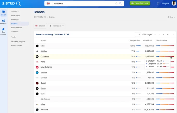Bookmark search with the star icon
This screenshot has height=113, width=177.
[116, 3]
